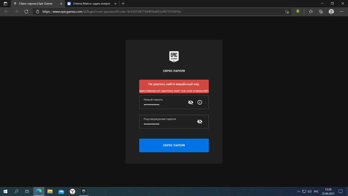Switch the РУС keyboard language indicator

click(x=316, y=191)
